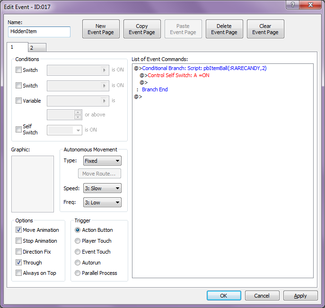
Task: Confirm changes with the OK button
Action: pyautogui.click(x=224, y=296)
